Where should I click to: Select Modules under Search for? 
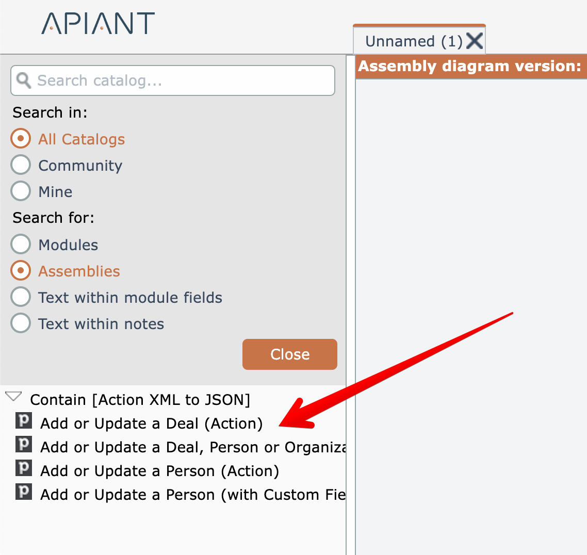(x=21, y=244)
